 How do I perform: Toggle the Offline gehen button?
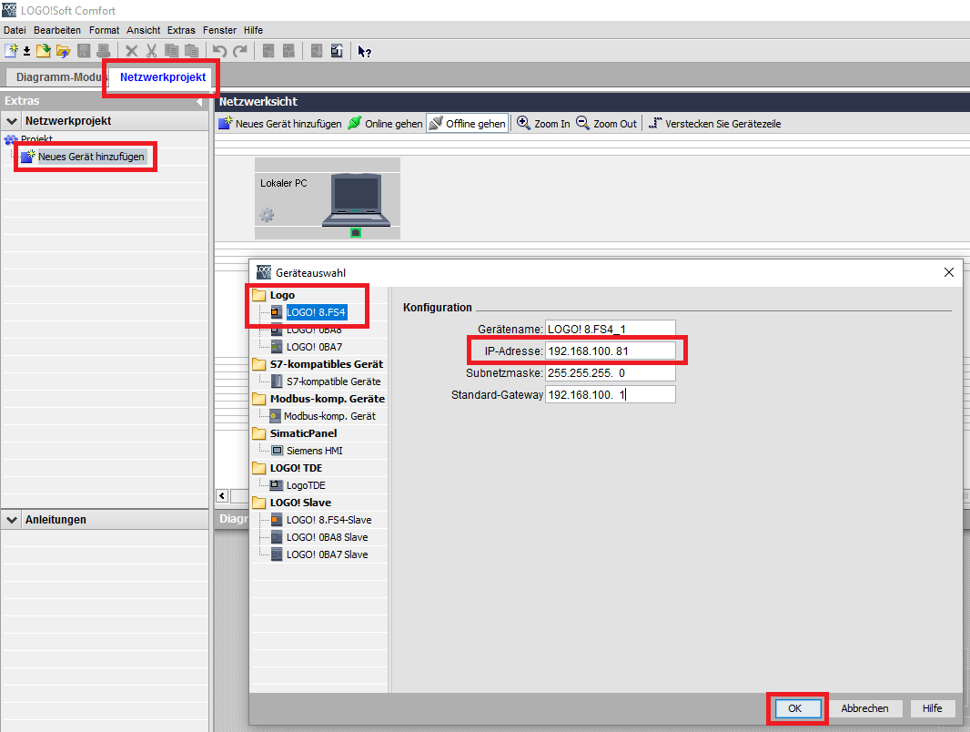click(468, 123)
